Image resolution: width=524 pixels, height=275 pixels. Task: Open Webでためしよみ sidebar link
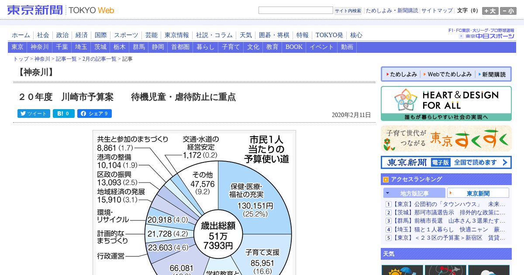coord(448,75)
